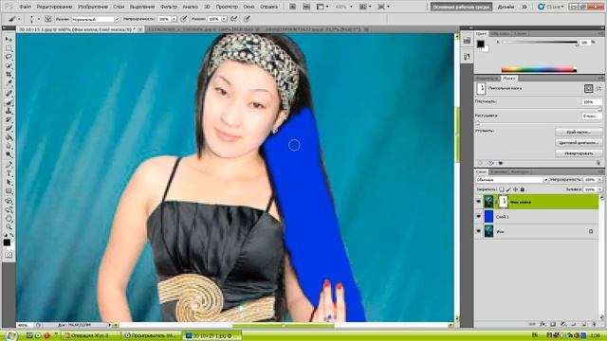The width and height of the screenshot is (607, 341).
Task: Toggle tablet pressure for opacity
Action: [x=184, y=19]
